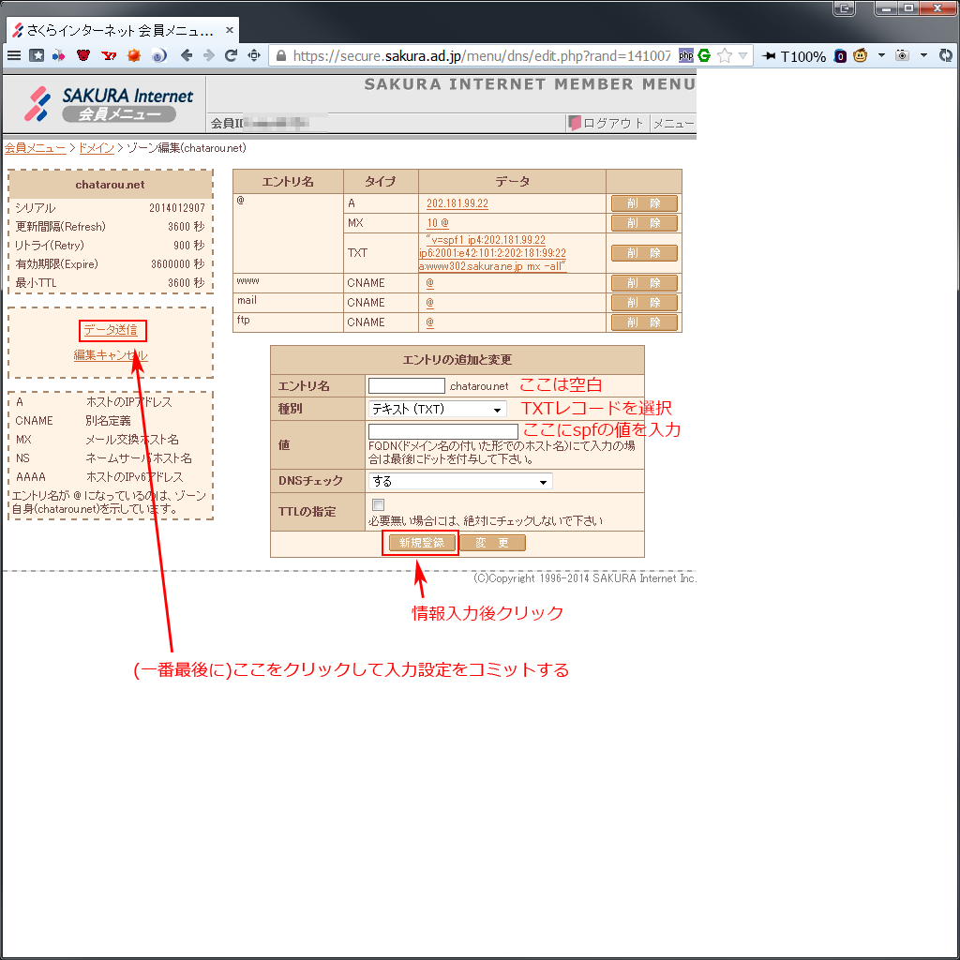Open the 202.181.99.22 A record link
960x960 pixels.
pyautogui.click(x=457, y=203)
